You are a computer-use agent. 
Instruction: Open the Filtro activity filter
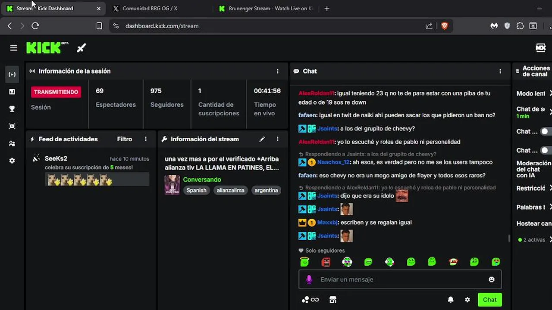[125, 139]
